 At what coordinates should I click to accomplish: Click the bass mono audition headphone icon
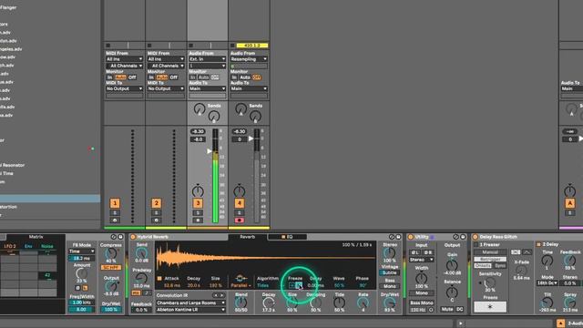(431, 310)
